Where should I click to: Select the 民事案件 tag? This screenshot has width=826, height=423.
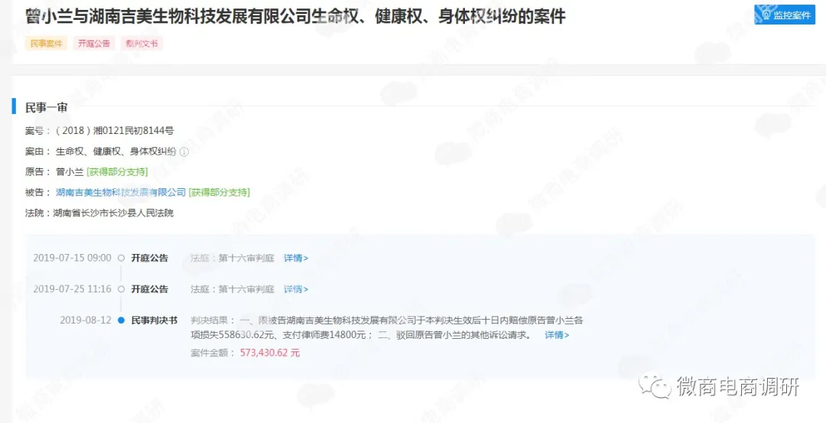pyautogui.click(x=47, y=44)
